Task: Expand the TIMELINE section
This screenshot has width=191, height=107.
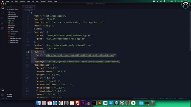Action: pos(9,97)
